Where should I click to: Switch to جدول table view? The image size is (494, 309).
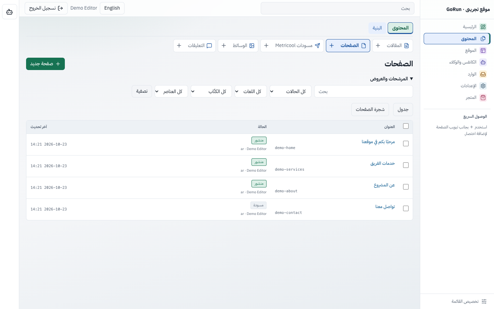click(x=403, y=110)
